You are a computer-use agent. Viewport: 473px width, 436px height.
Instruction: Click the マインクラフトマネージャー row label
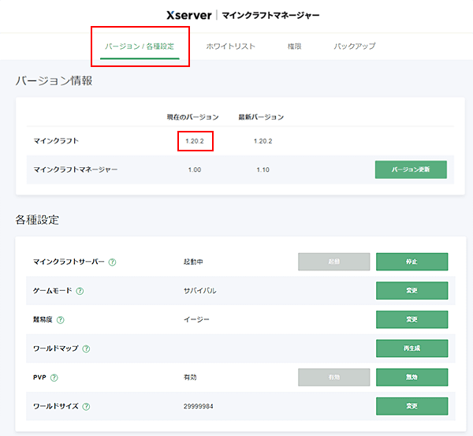point(76,170)
